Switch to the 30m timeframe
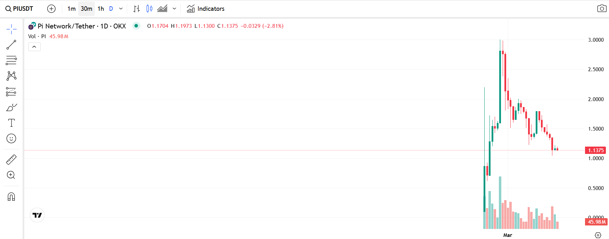Screen dimensions: 609x239 87,9
